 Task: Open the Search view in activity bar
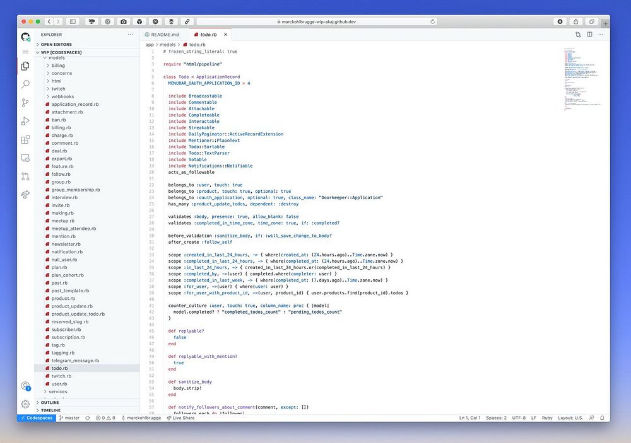click(25, 84)
